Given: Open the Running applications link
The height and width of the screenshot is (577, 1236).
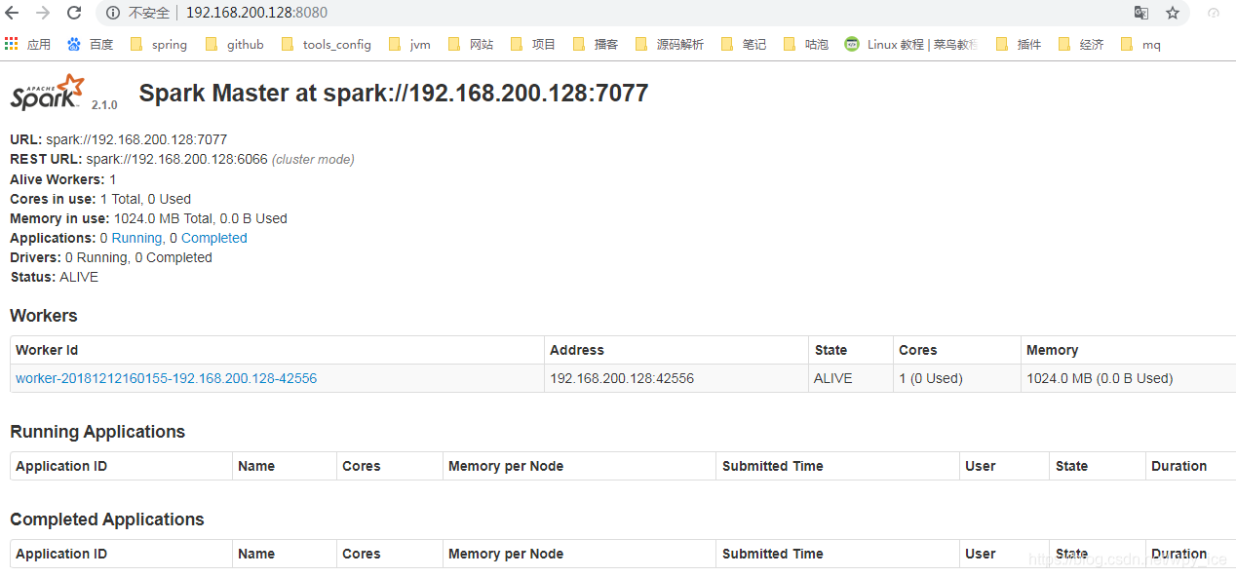Looking at the screenshot, I should (x=136, y=238).
